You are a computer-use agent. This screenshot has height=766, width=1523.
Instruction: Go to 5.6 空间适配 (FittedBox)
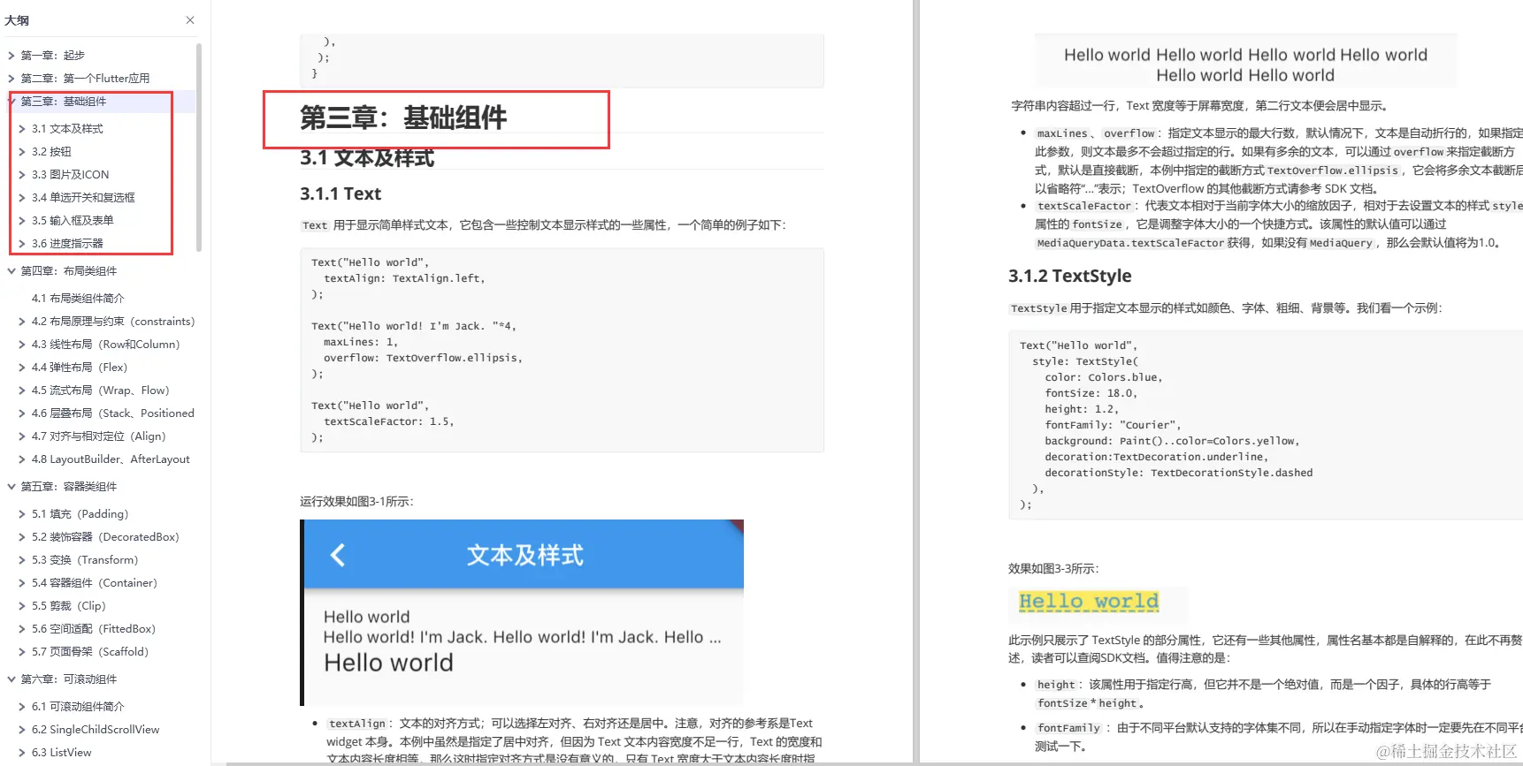point(94,628)
